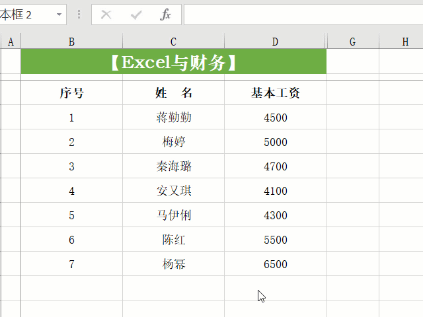
Task: Select column C header
Action: 173,42
